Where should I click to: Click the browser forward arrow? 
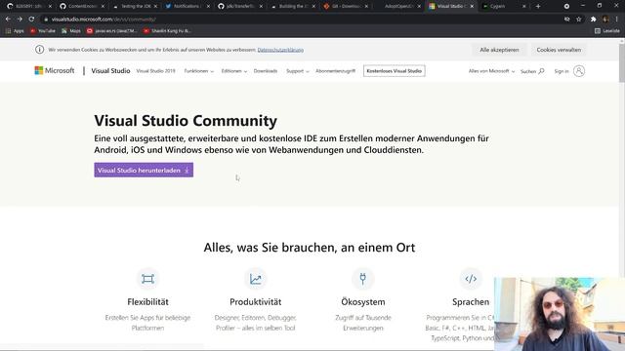click(20, 19)
